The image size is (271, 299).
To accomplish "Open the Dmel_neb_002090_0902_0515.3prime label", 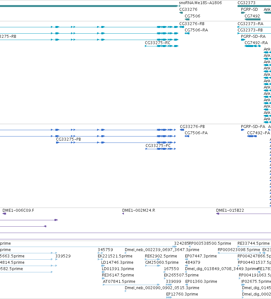I will [x=162, y=288].
